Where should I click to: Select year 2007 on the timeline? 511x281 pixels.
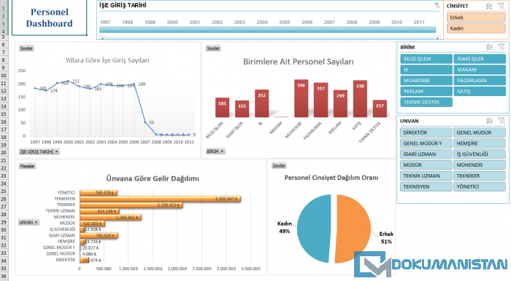point(334,30)
